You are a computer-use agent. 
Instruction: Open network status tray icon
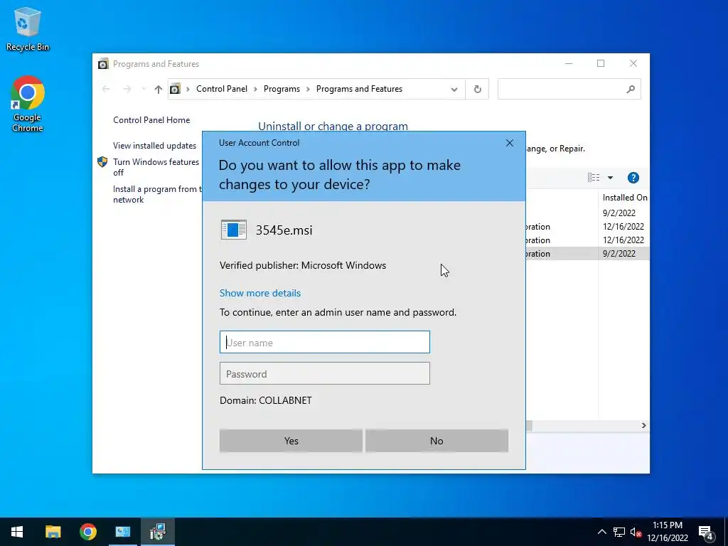click(x=619, y=532)
